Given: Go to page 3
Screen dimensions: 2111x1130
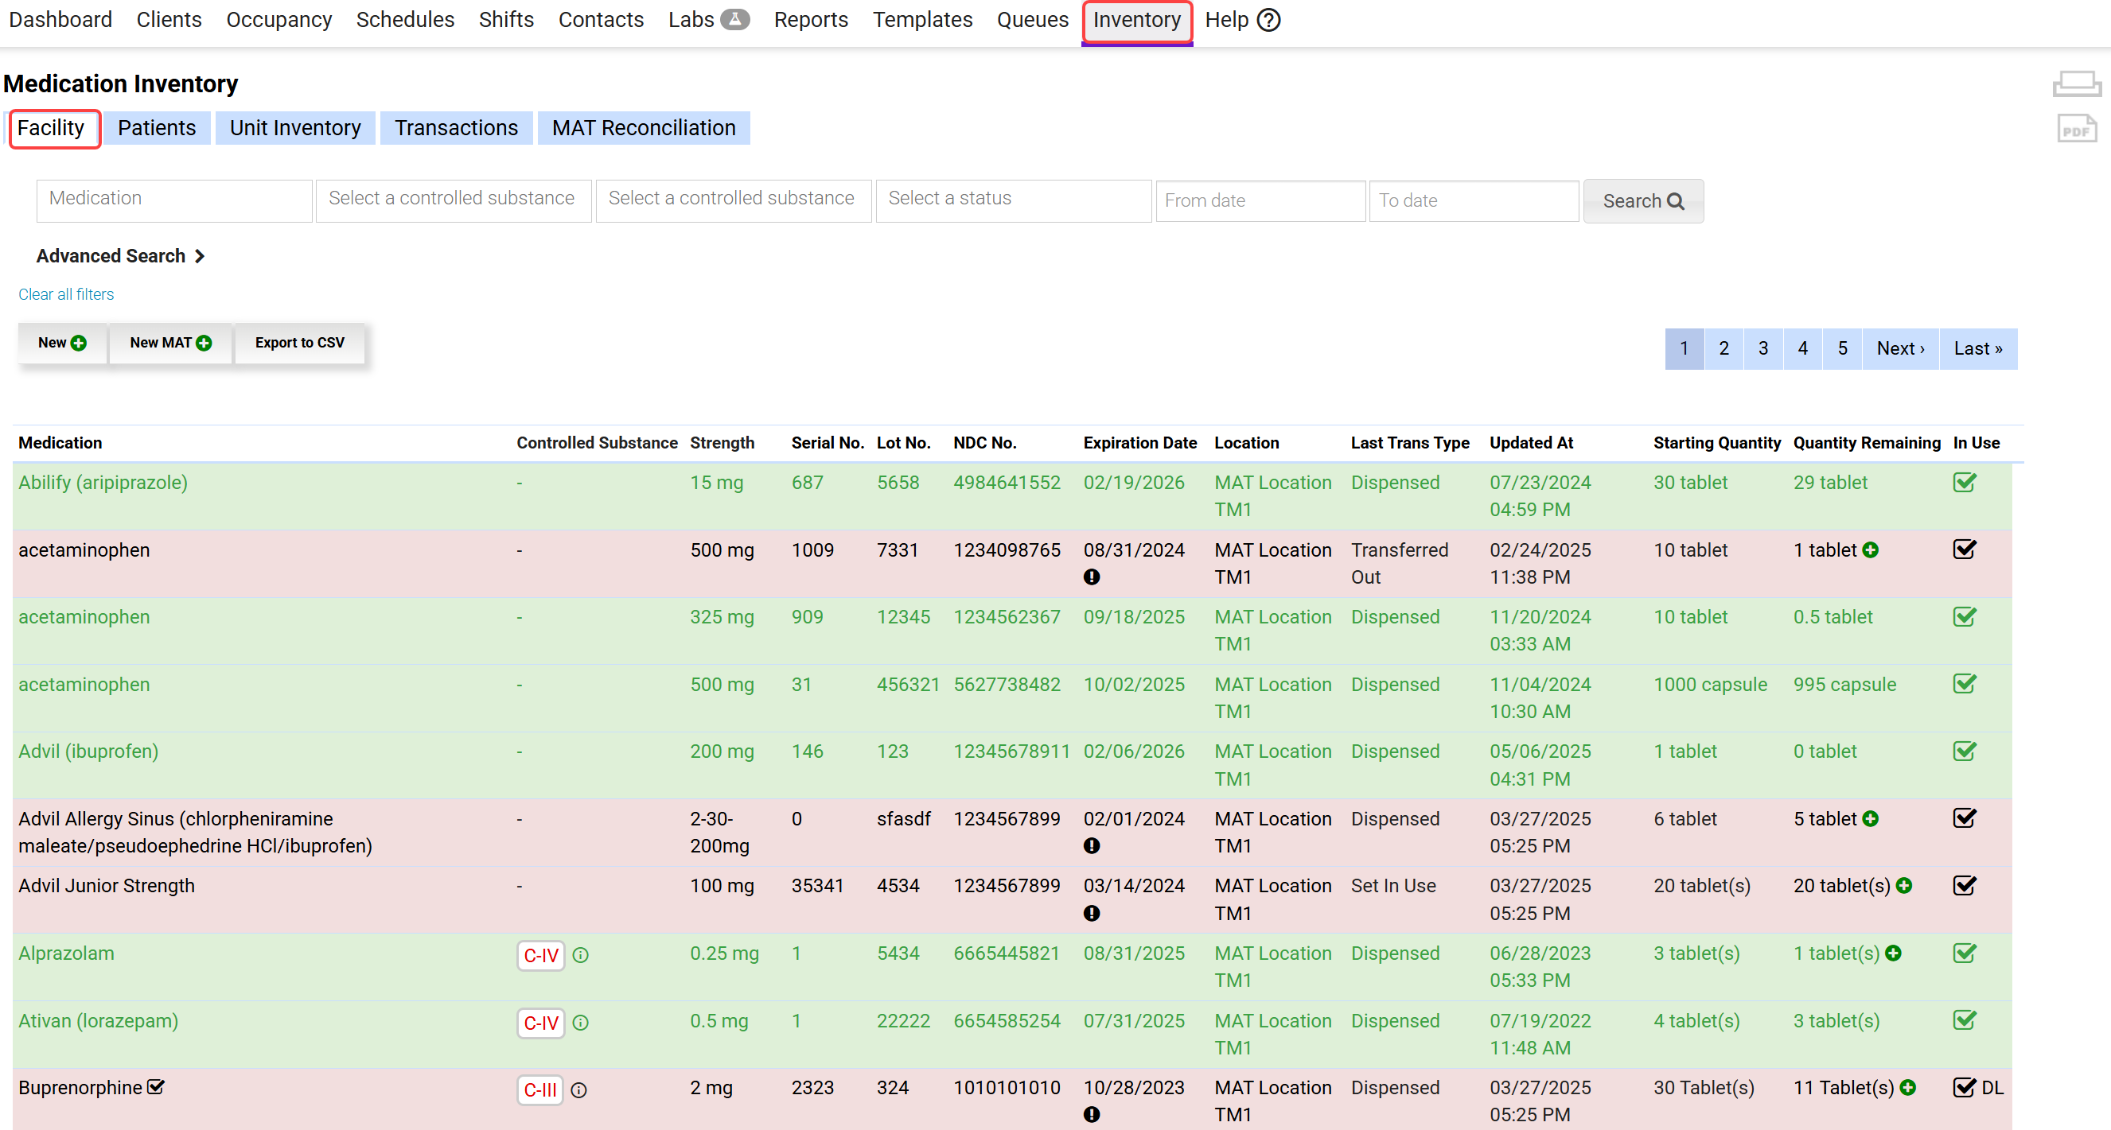Looking at the screenshot, I should pos(1762,349).
